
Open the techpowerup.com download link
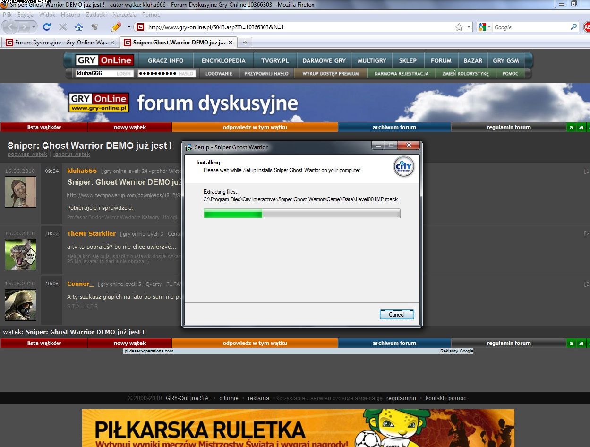(x=124, y=195)
